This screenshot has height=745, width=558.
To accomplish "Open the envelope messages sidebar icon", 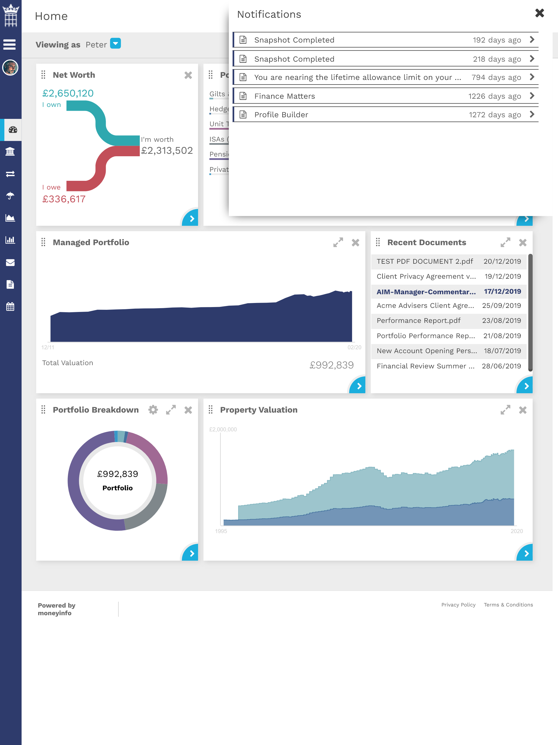I will coord(10,262).
